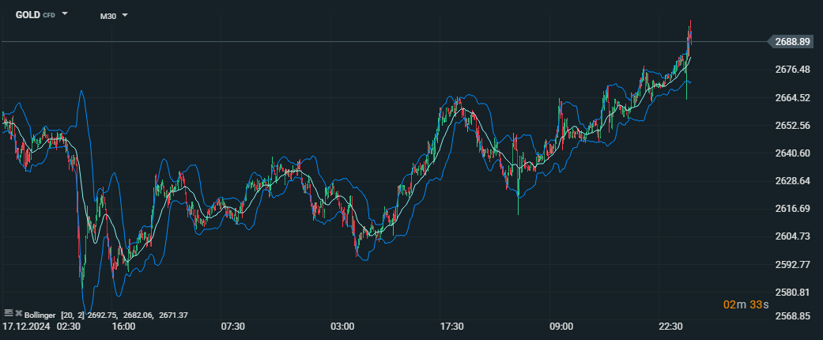Click the 17.12.2024 date label
Viewport: 823px width, 340px height.
pos(26,327)
